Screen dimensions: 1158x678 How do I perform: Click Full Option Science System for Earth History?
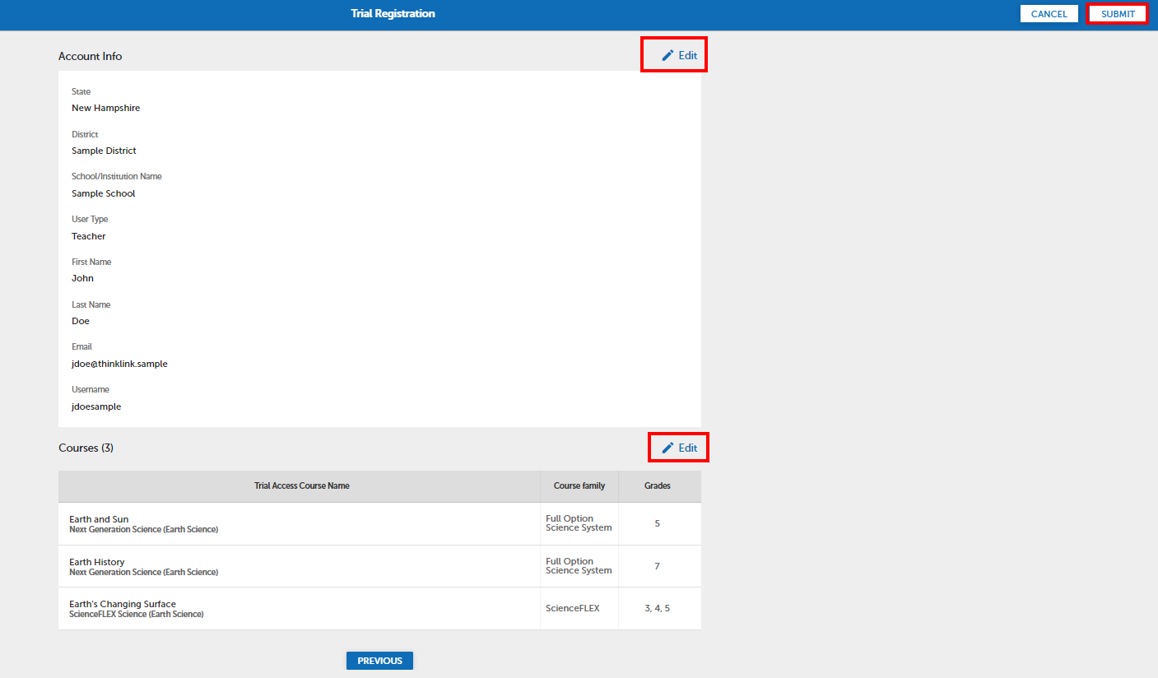[x=578, y=565]
